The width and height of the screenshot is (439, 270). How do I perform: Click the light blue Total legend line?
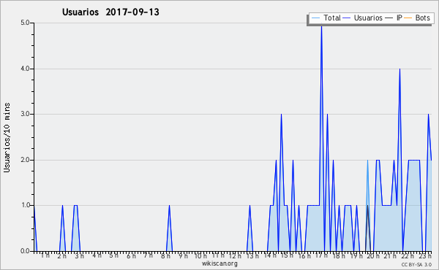point(315,18)
